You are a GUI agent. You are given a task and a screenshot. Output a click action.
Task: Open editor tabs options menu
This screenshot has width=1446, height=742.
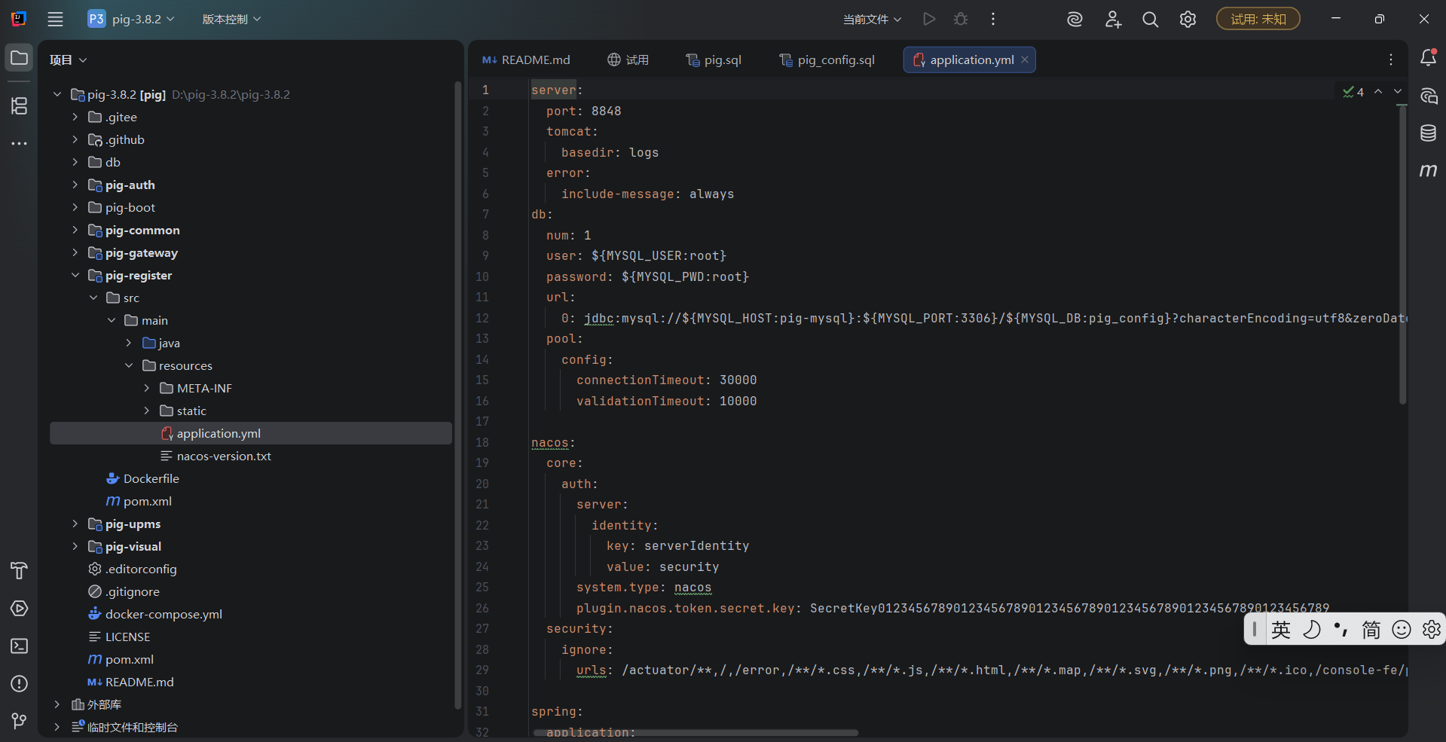[1391, 60]
